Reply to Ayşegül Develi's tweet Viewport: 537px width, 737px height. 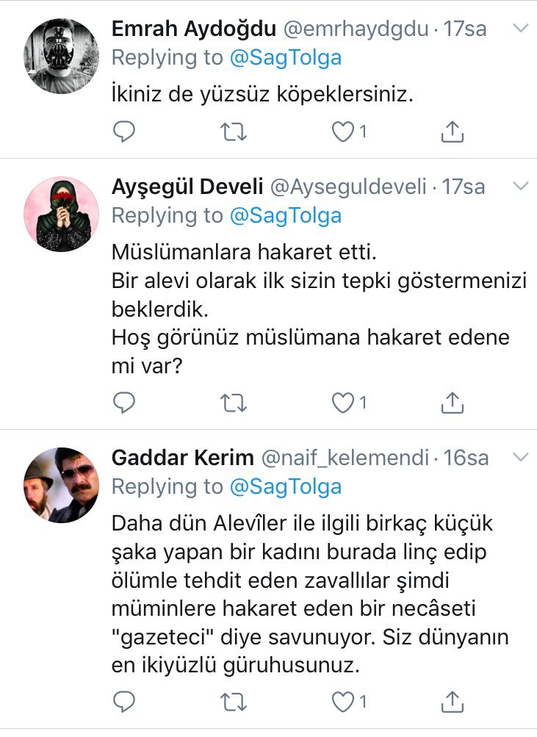click(124, 402)
